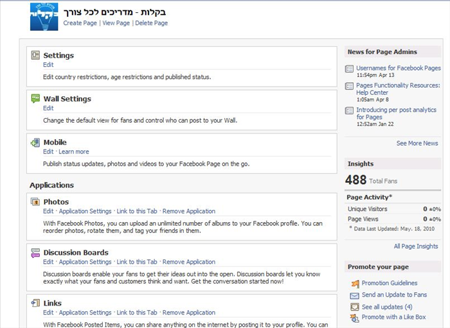The image size is (450, 328).
Task: Click the Settings section icon
Action: point(35,55)
